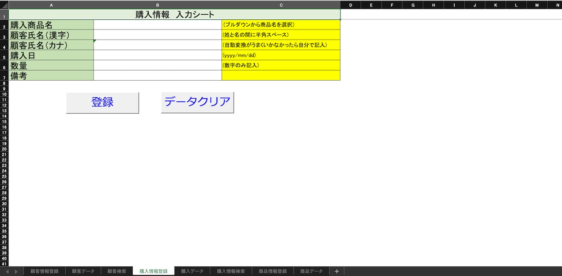
Task: Click the 自動変換がうまくいかなかったら hint cell
Action: (281, 45)
